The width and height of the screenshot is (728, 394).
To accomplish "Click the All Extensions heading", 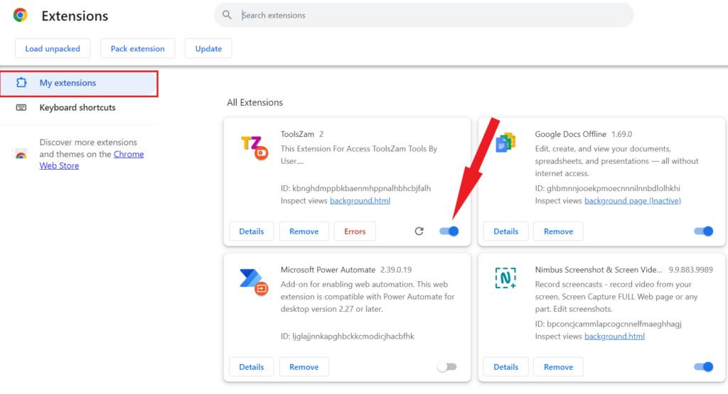I will click(255, 102).
